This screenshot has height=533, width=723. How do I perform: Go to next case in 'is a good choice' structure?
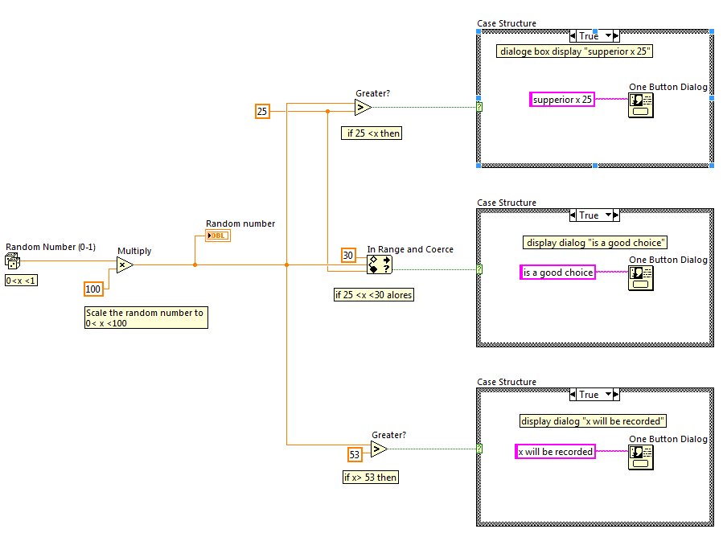click(x=616, y=215)
